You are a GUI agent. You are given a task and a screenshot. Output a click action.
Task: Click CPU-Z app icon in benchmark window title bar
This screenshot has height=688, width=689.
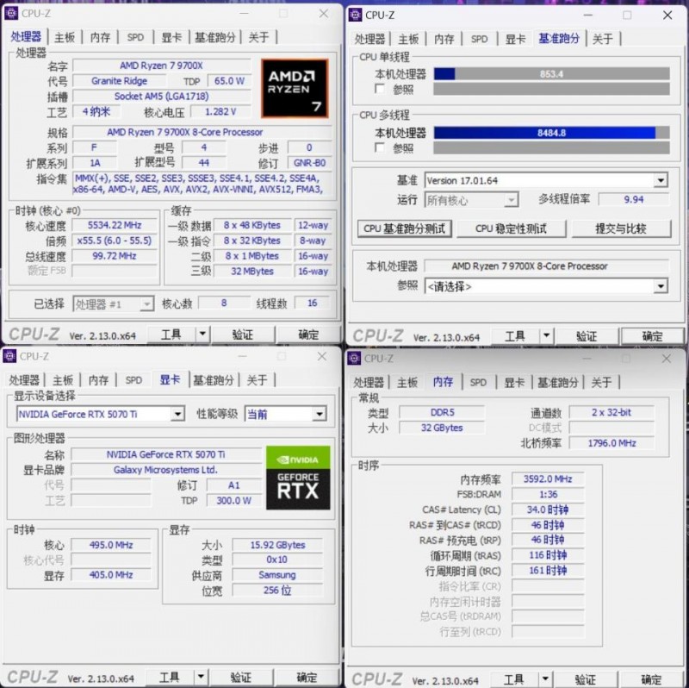coord(355,15)
